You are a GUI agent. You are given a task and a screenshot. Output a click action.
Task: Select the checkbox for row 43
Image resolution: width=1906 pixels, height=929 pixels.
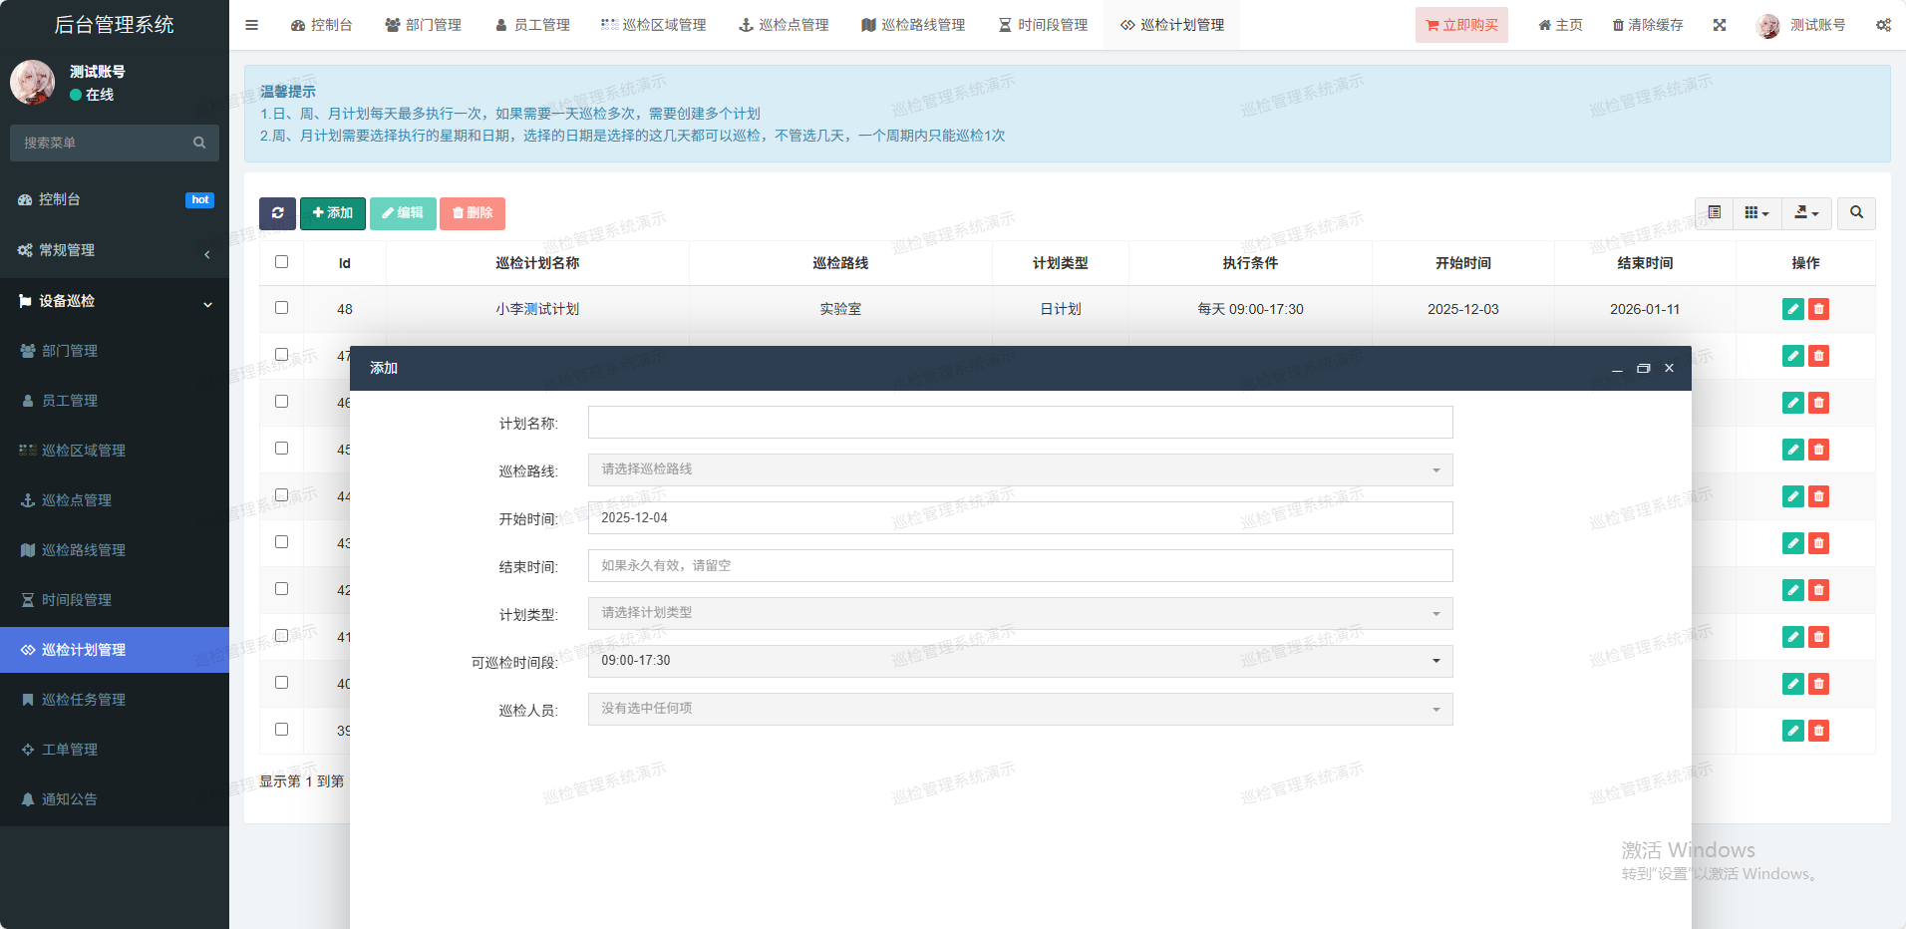(281, 542)
